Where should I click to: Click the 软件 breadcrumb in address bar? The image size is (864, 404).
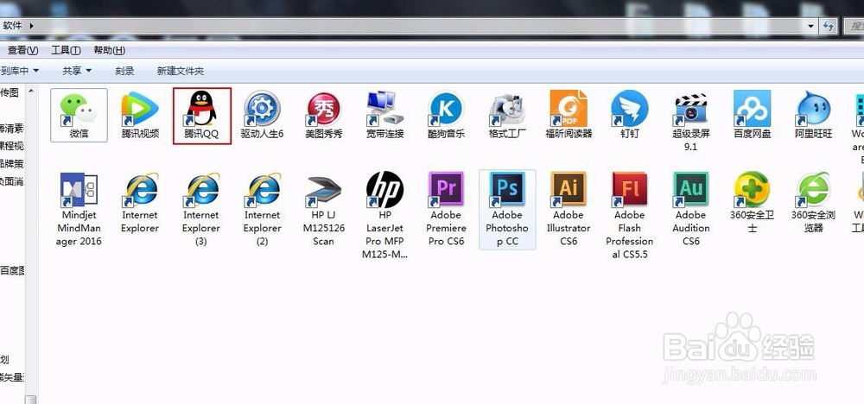coord(12,25)
